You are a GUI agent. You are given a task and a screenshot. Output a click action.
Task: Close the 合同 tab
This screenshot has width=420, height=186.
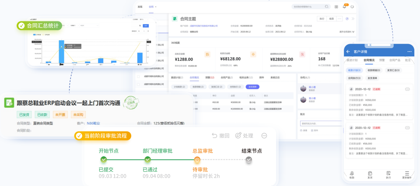pos(156,7)
